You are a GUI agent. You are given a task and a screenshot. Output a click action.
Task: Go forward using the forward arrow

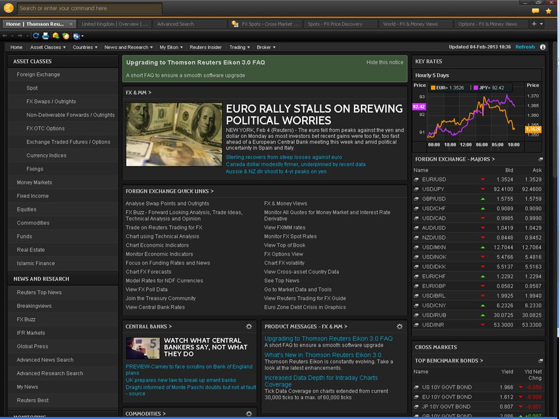point(20,36)
